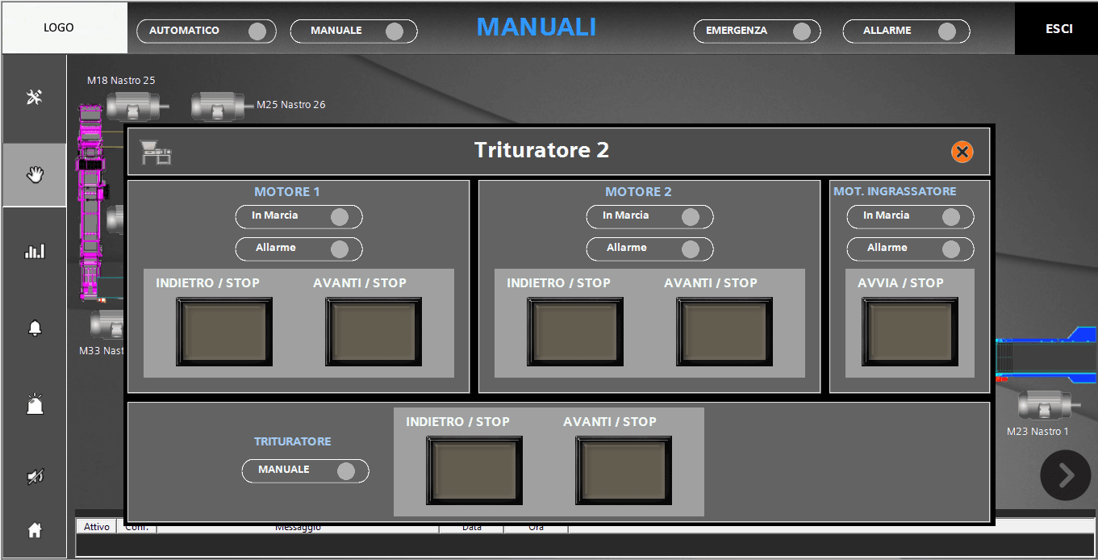Click the muted horn icon in the sidebar
This screenshot has width=1098, height=560.
click(x=34, y=475)
